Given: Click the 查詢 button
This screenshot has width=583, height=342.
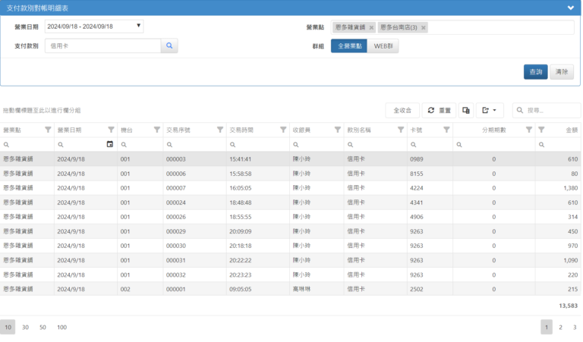Looking at the screenshot, I should (x=535, y=72).
